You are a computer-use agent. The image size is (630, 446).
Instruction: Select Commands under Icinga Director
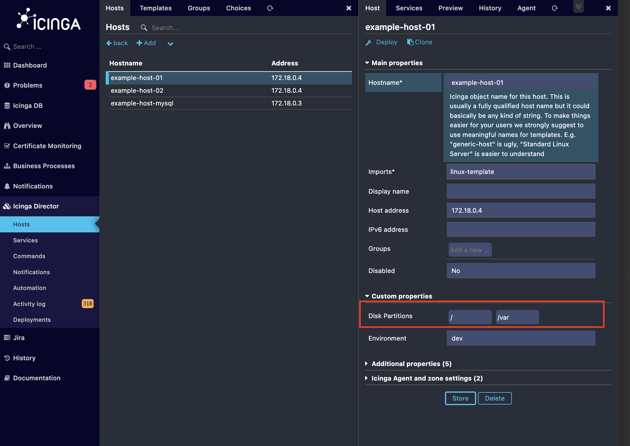tap(50, 256)
